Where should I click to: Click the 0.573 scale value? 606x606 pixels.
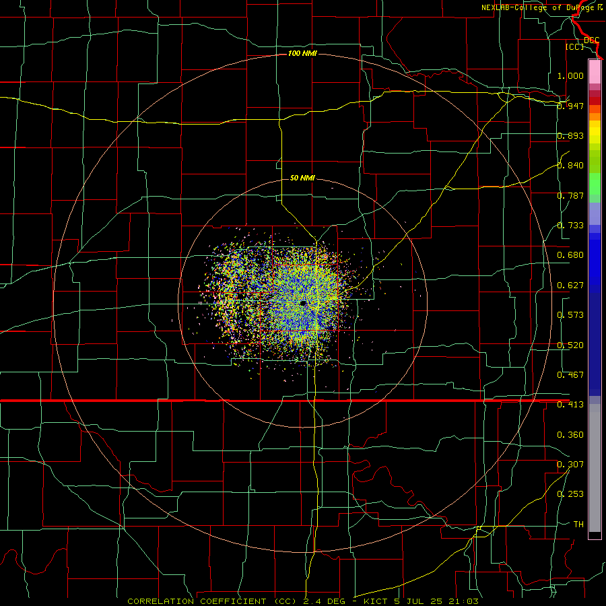[x=570, y=315]
